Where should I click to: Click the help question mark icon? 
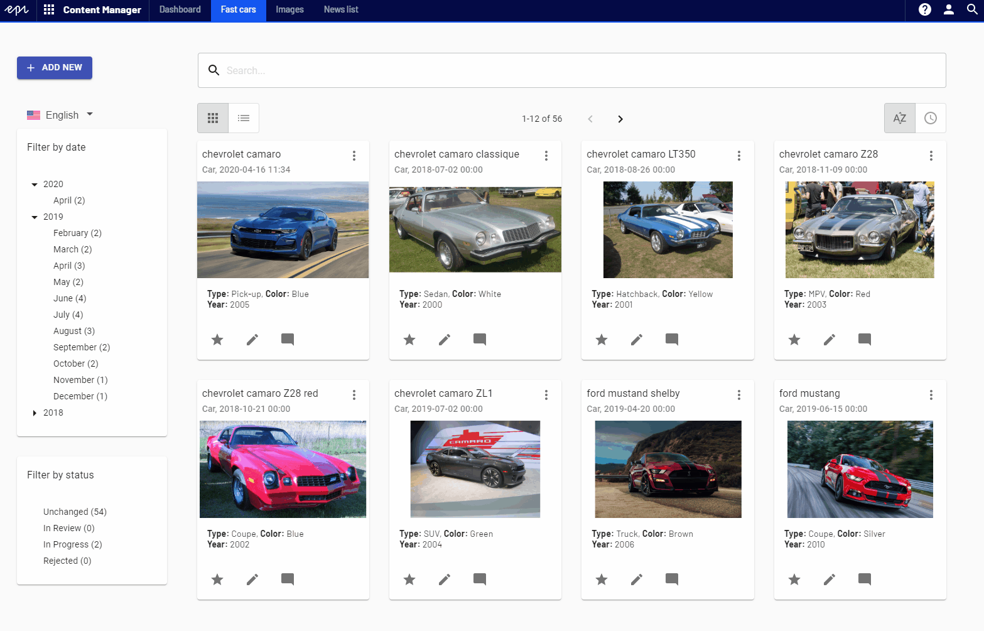924,10
